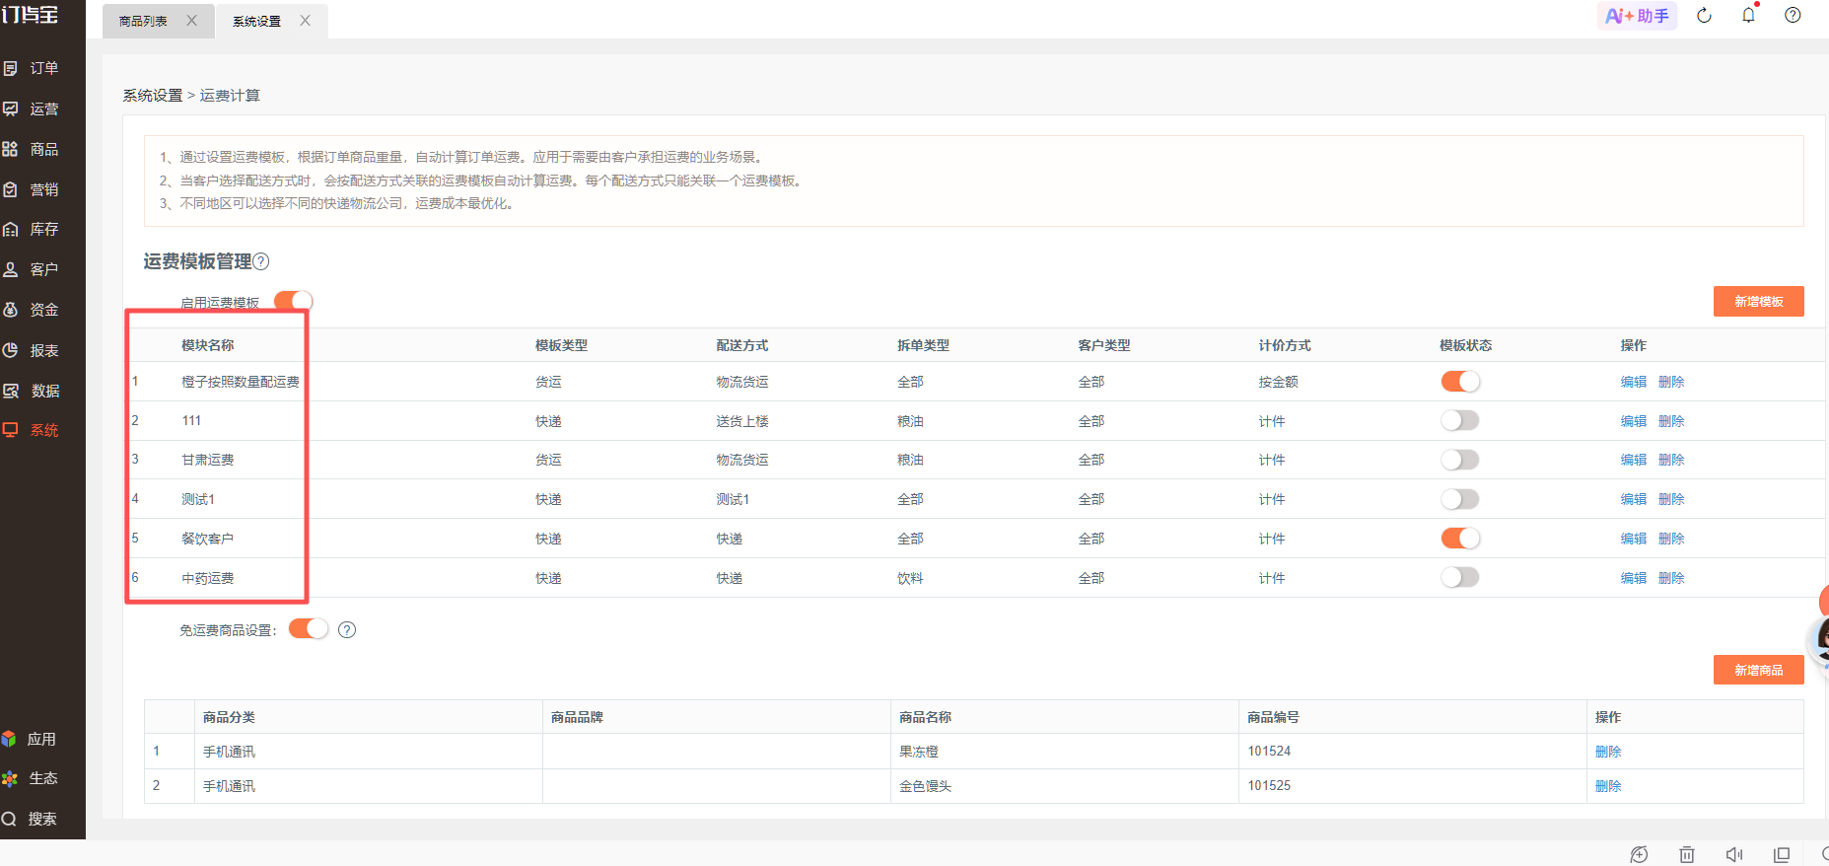Open the help question mark in top bar
The image size is (1829, 866).
click(1793, 16)
